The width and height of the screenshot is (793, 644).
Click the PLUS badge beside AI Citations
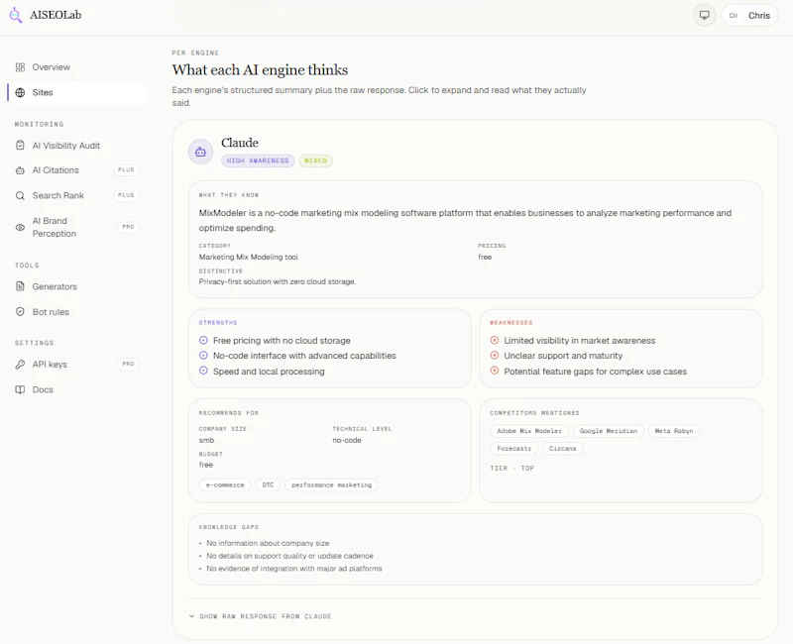(126, 169)
